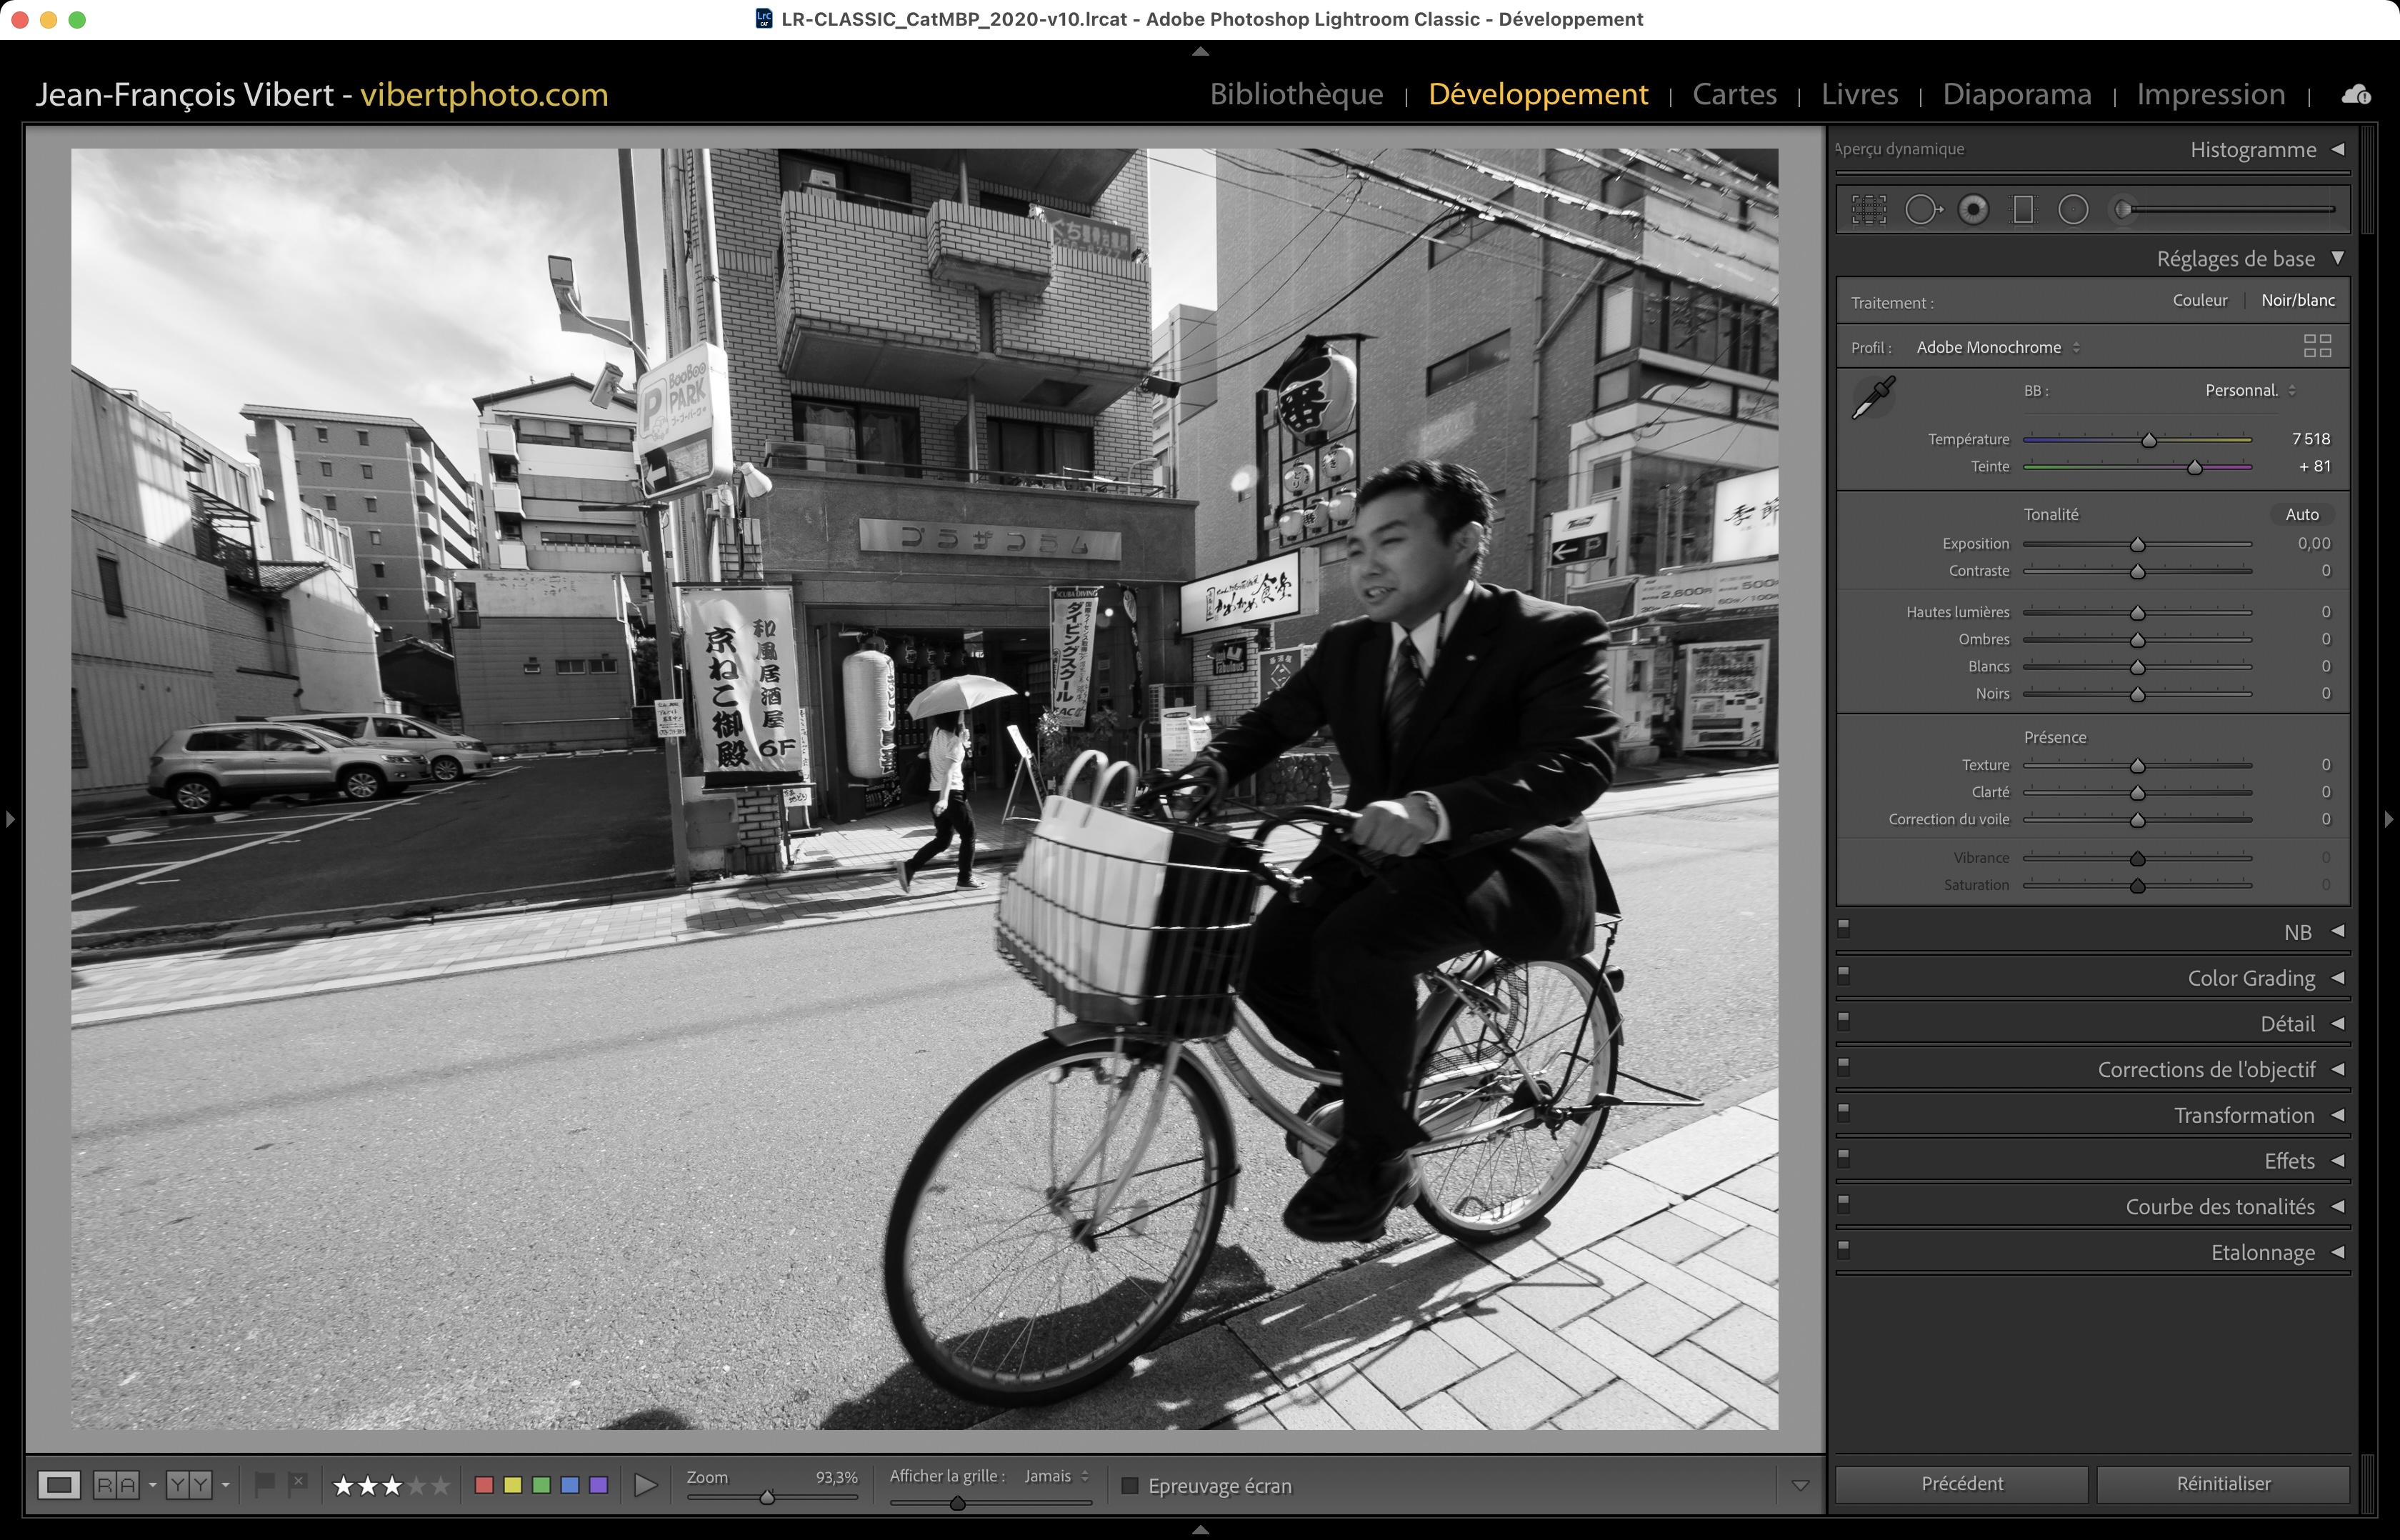Toggle the Color Grading panel switch
The height and width of the screenshot is (1540, 2400).
point(1844,974)
